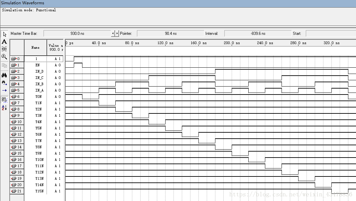Select output pin icon for Y3N row
The width and height of the screenshot is (356, 201).
coord(14,115)
